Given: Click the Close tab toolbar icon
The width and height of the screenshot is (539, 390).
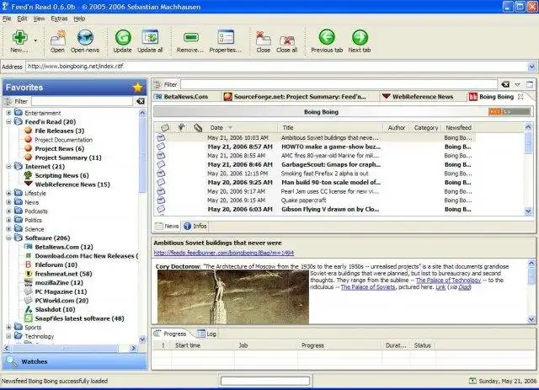Looking at the screenshot, I should [x=264, y=38].
